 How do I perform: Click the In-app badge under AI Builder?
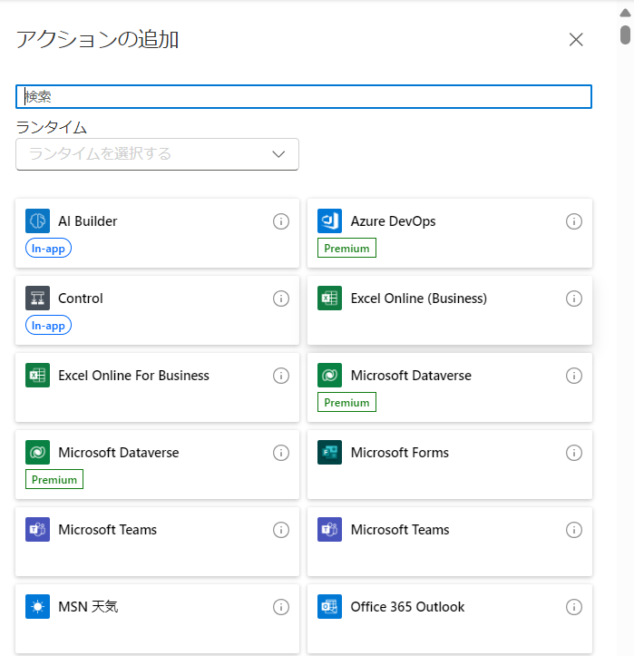pos(48,248)
